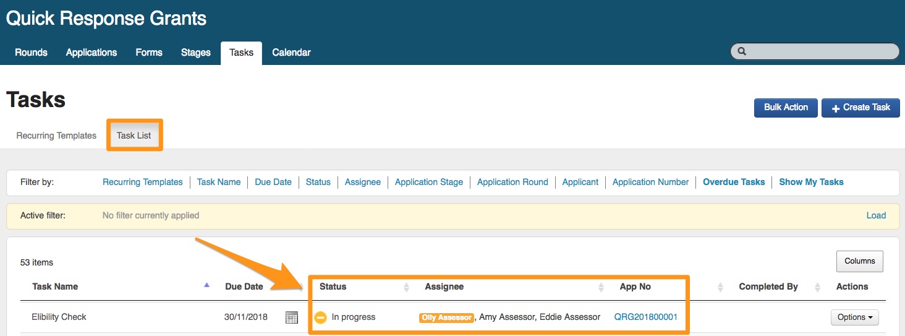
Task: Click the Completed By column sort arrows
Action: pyautogui.click(x=817, y=287)
